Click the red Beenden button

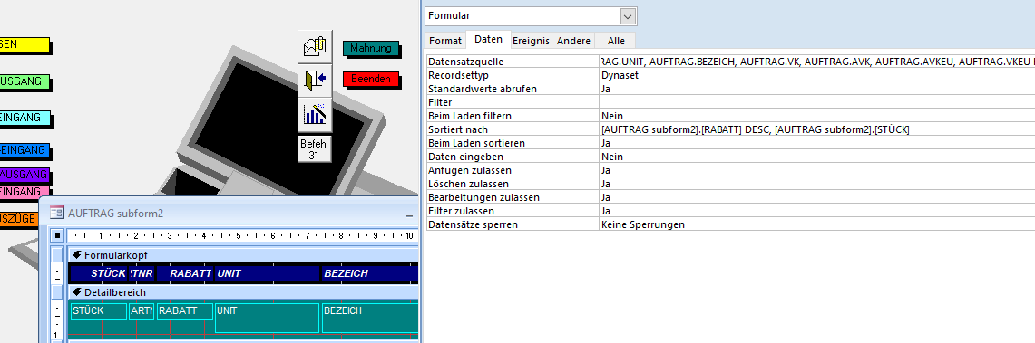(x=370, y=79)
